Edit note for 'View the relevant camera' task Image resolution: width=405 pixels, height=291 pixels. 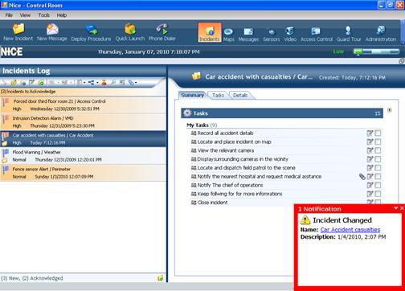[x=370, y=150]
